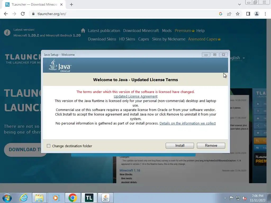271x203 pixels.
Task: Open Chrome side panel icon
Action: 248,14
